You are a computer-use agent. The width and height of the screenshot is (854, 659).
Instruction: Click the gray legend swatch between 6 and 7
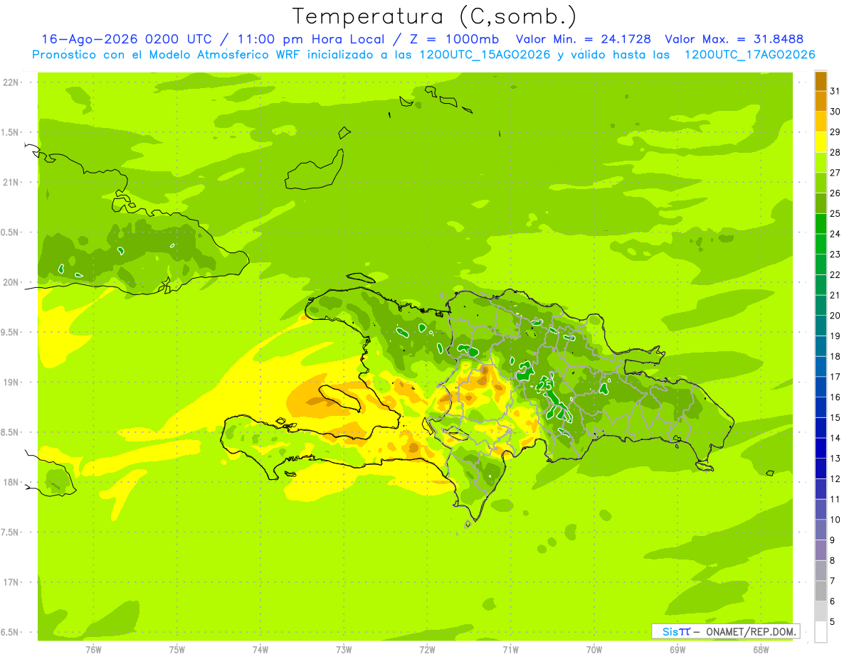click(x=821, y=591)
